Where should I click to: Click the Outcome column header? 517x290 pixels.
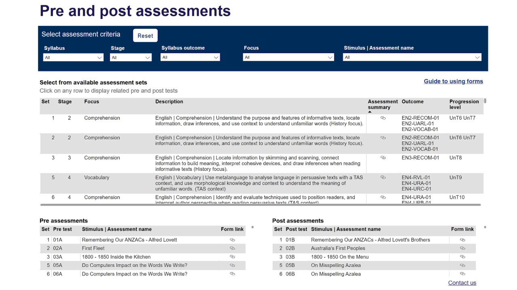tap(412, 101)
